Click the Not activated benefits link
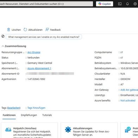 coord(128,101)
